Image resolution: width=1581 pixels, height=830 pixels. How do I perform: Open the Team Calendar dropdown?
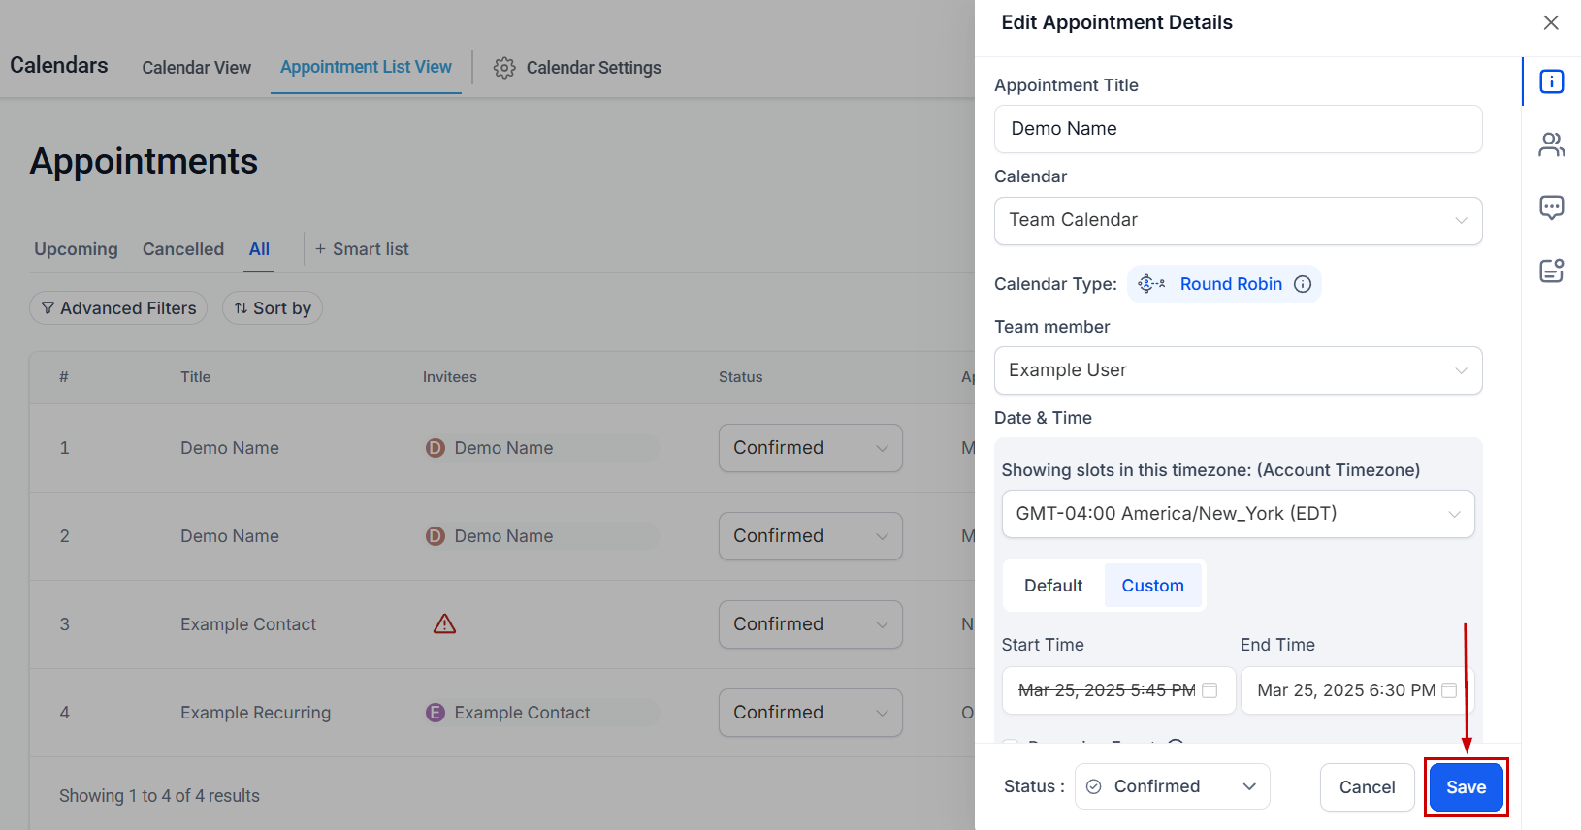(1238, 221)
